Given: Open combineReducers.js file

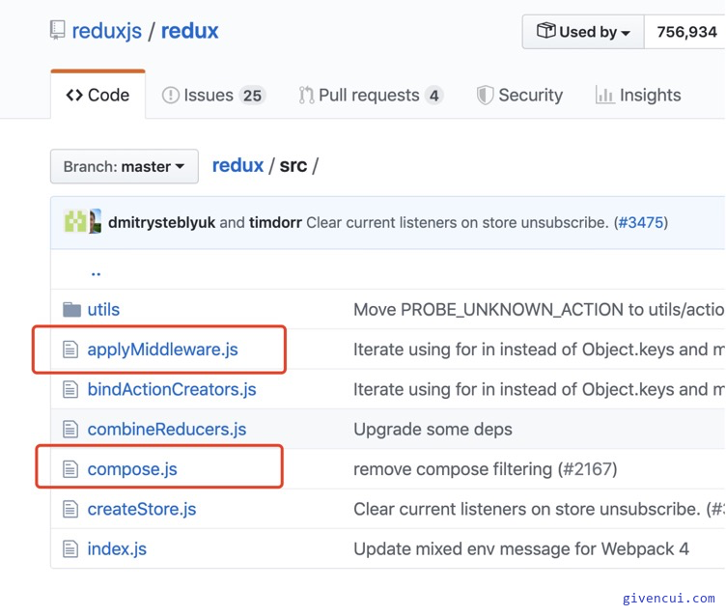Looking at the screenshot, I should [167, 430].
